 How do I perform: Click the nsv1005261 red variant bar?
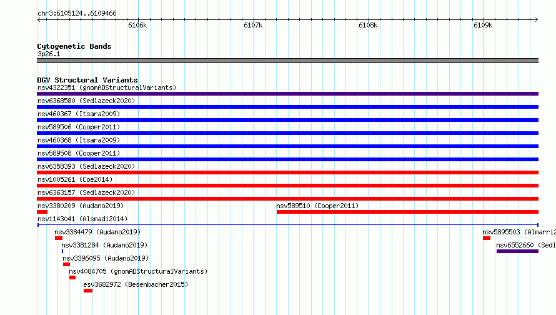pyautogui.click(x=287, y=186)
